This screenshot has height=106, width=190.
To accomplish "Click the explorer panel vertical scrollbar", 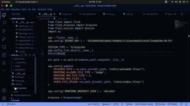I will point(35,75).
